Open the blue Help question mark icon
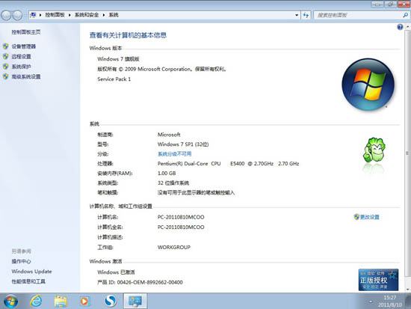The image size is (411, 309). [400, 27]
